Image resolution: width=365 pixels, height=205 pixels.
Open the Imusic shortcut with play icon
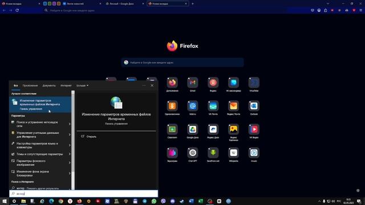point(254,153)
